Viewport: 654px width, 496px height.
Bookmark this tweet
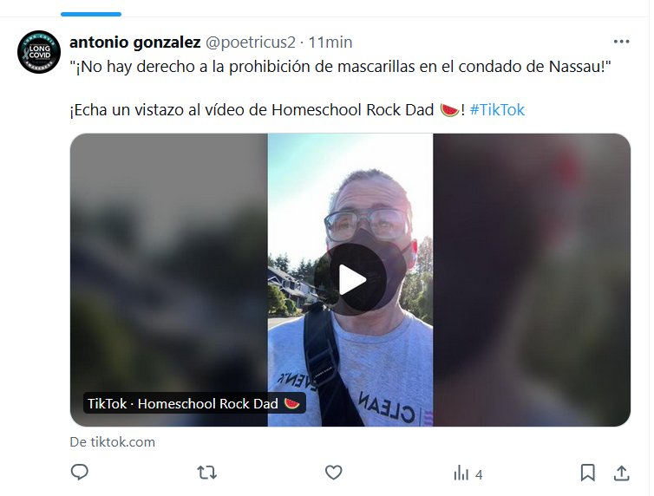588,473
